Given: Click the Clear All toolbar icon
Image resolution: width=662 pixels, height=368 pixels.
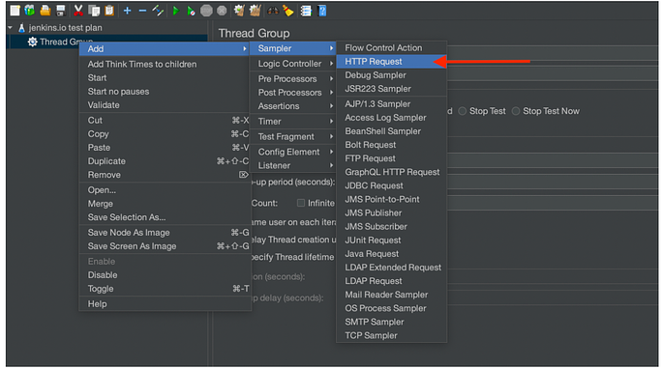Looking at the screenshot, I should coord(255,11).
